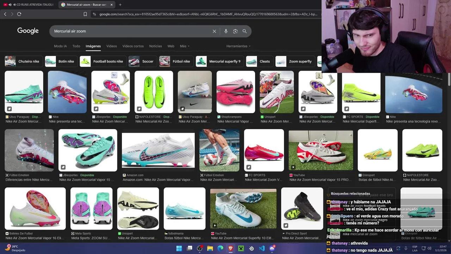
Task: Open Fútbol Emotion player kicking ball image
Action: [220, 150]
